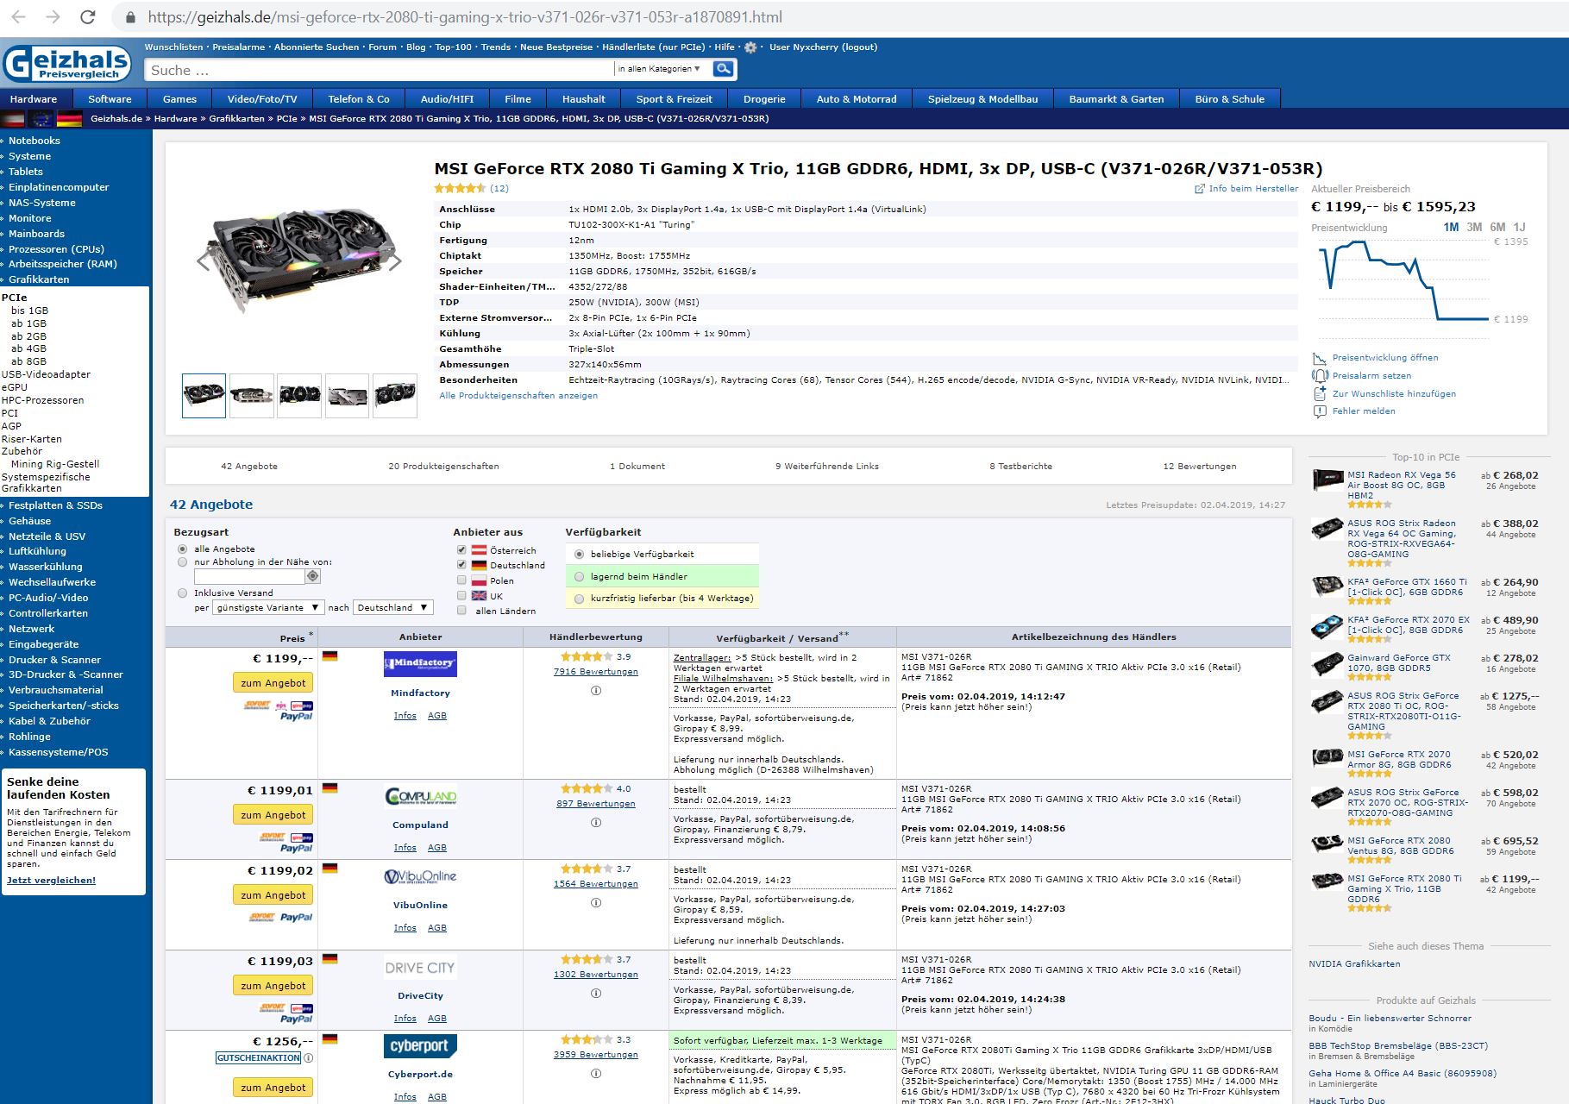The image size is (1569, 1104).
Task: Check the Polen checkbox
Action: [x=461, y=580]
